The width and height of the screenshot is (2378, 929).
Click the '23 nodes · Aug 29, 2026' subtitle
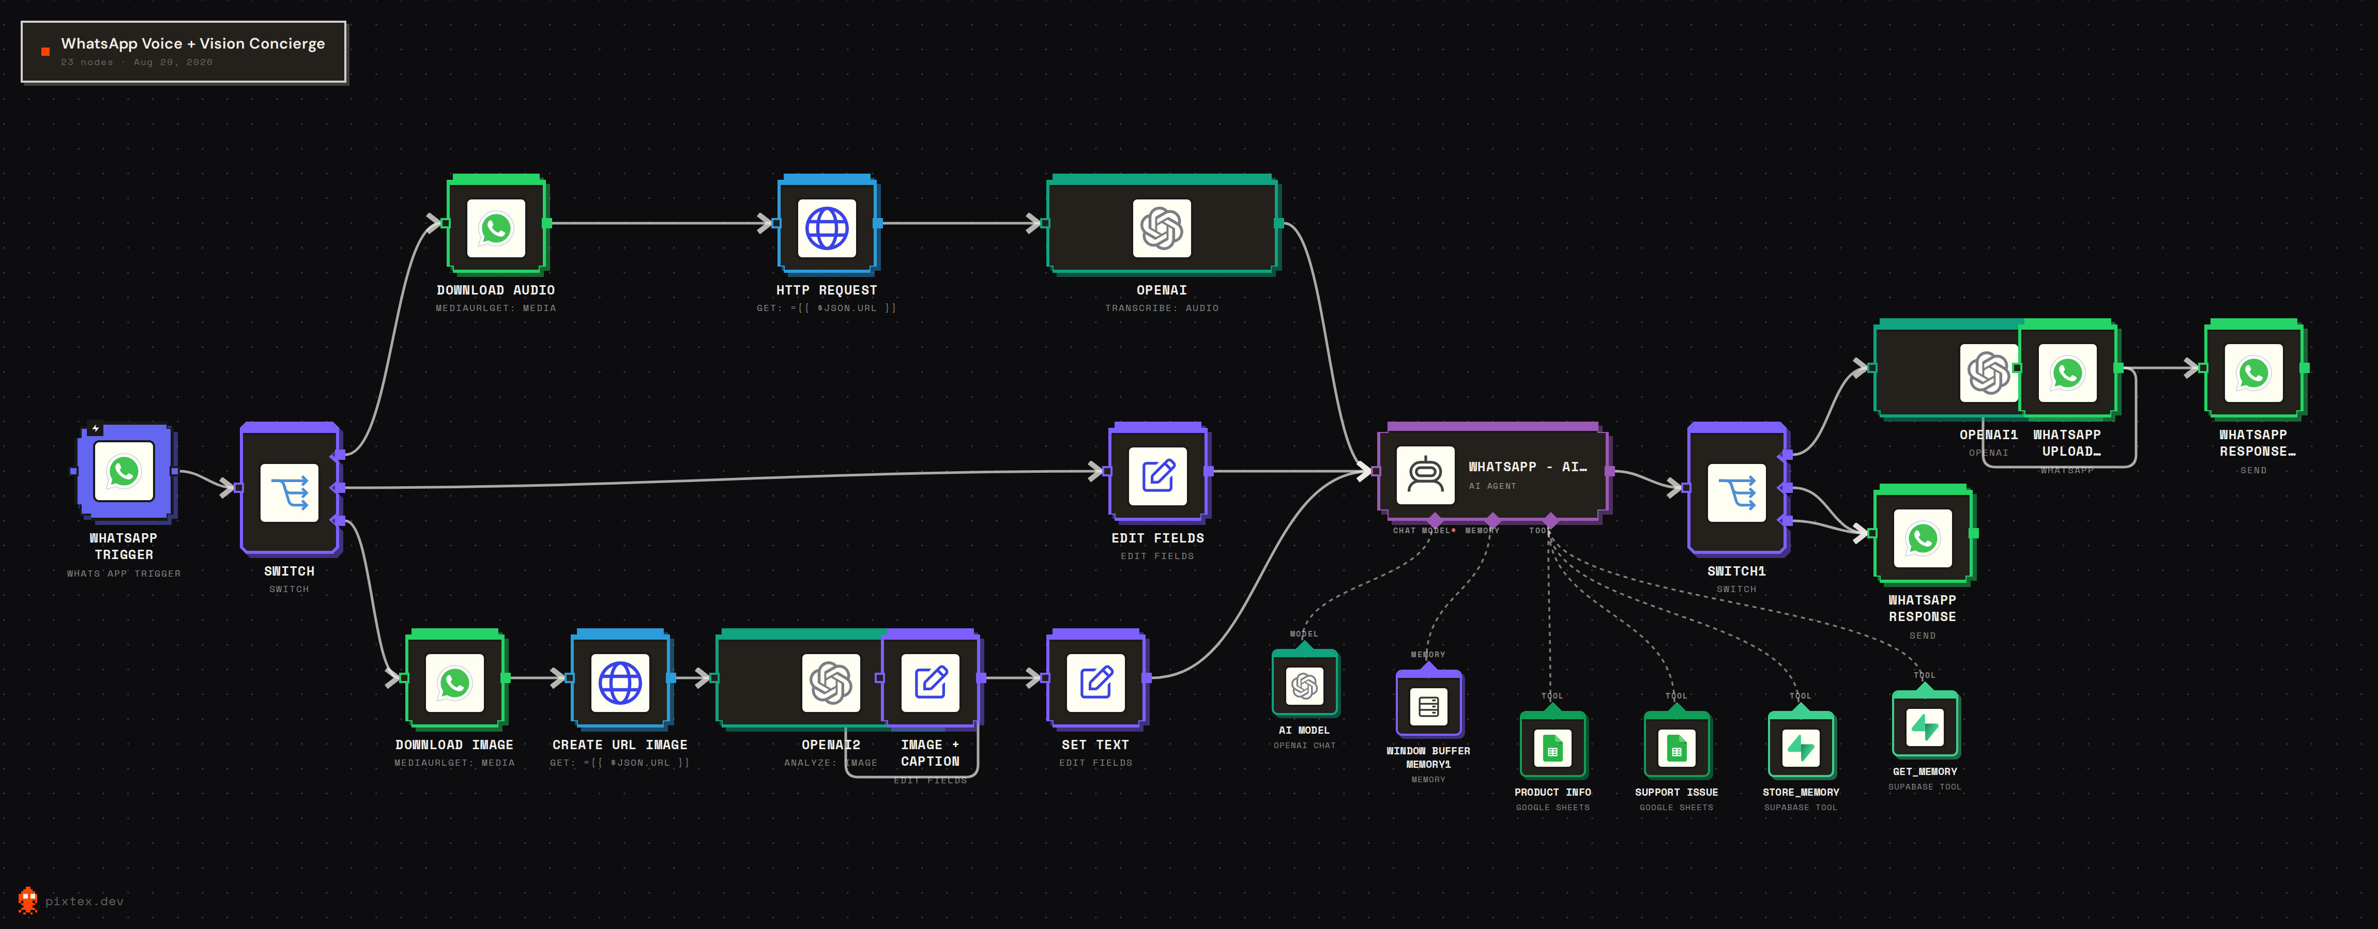click(136, 63)
